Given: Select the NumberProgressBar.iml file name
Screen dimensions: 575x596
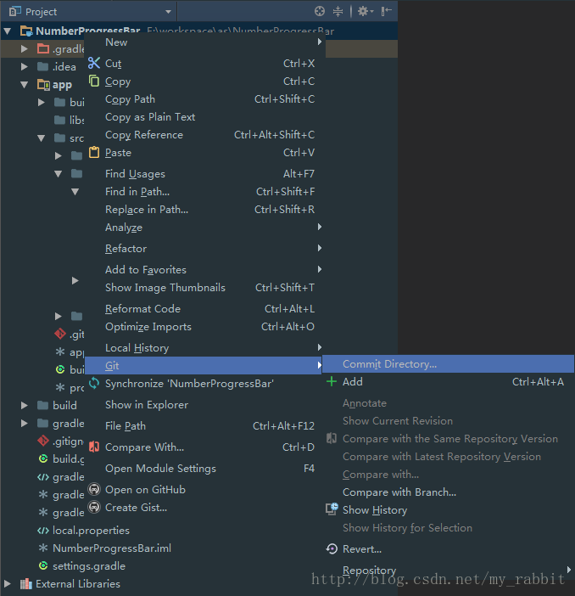Looking at the screenshot, I should pos(112,548).
